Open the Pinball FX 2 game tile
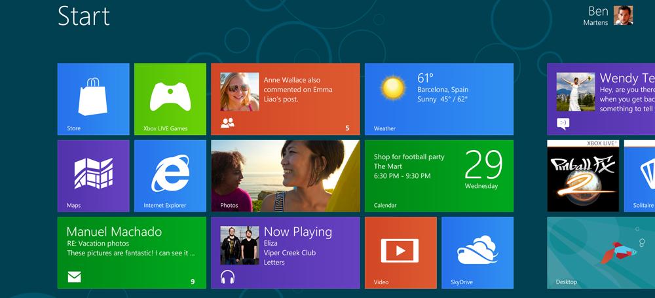Viewport: 655px width, 298px height. point(583,176)
